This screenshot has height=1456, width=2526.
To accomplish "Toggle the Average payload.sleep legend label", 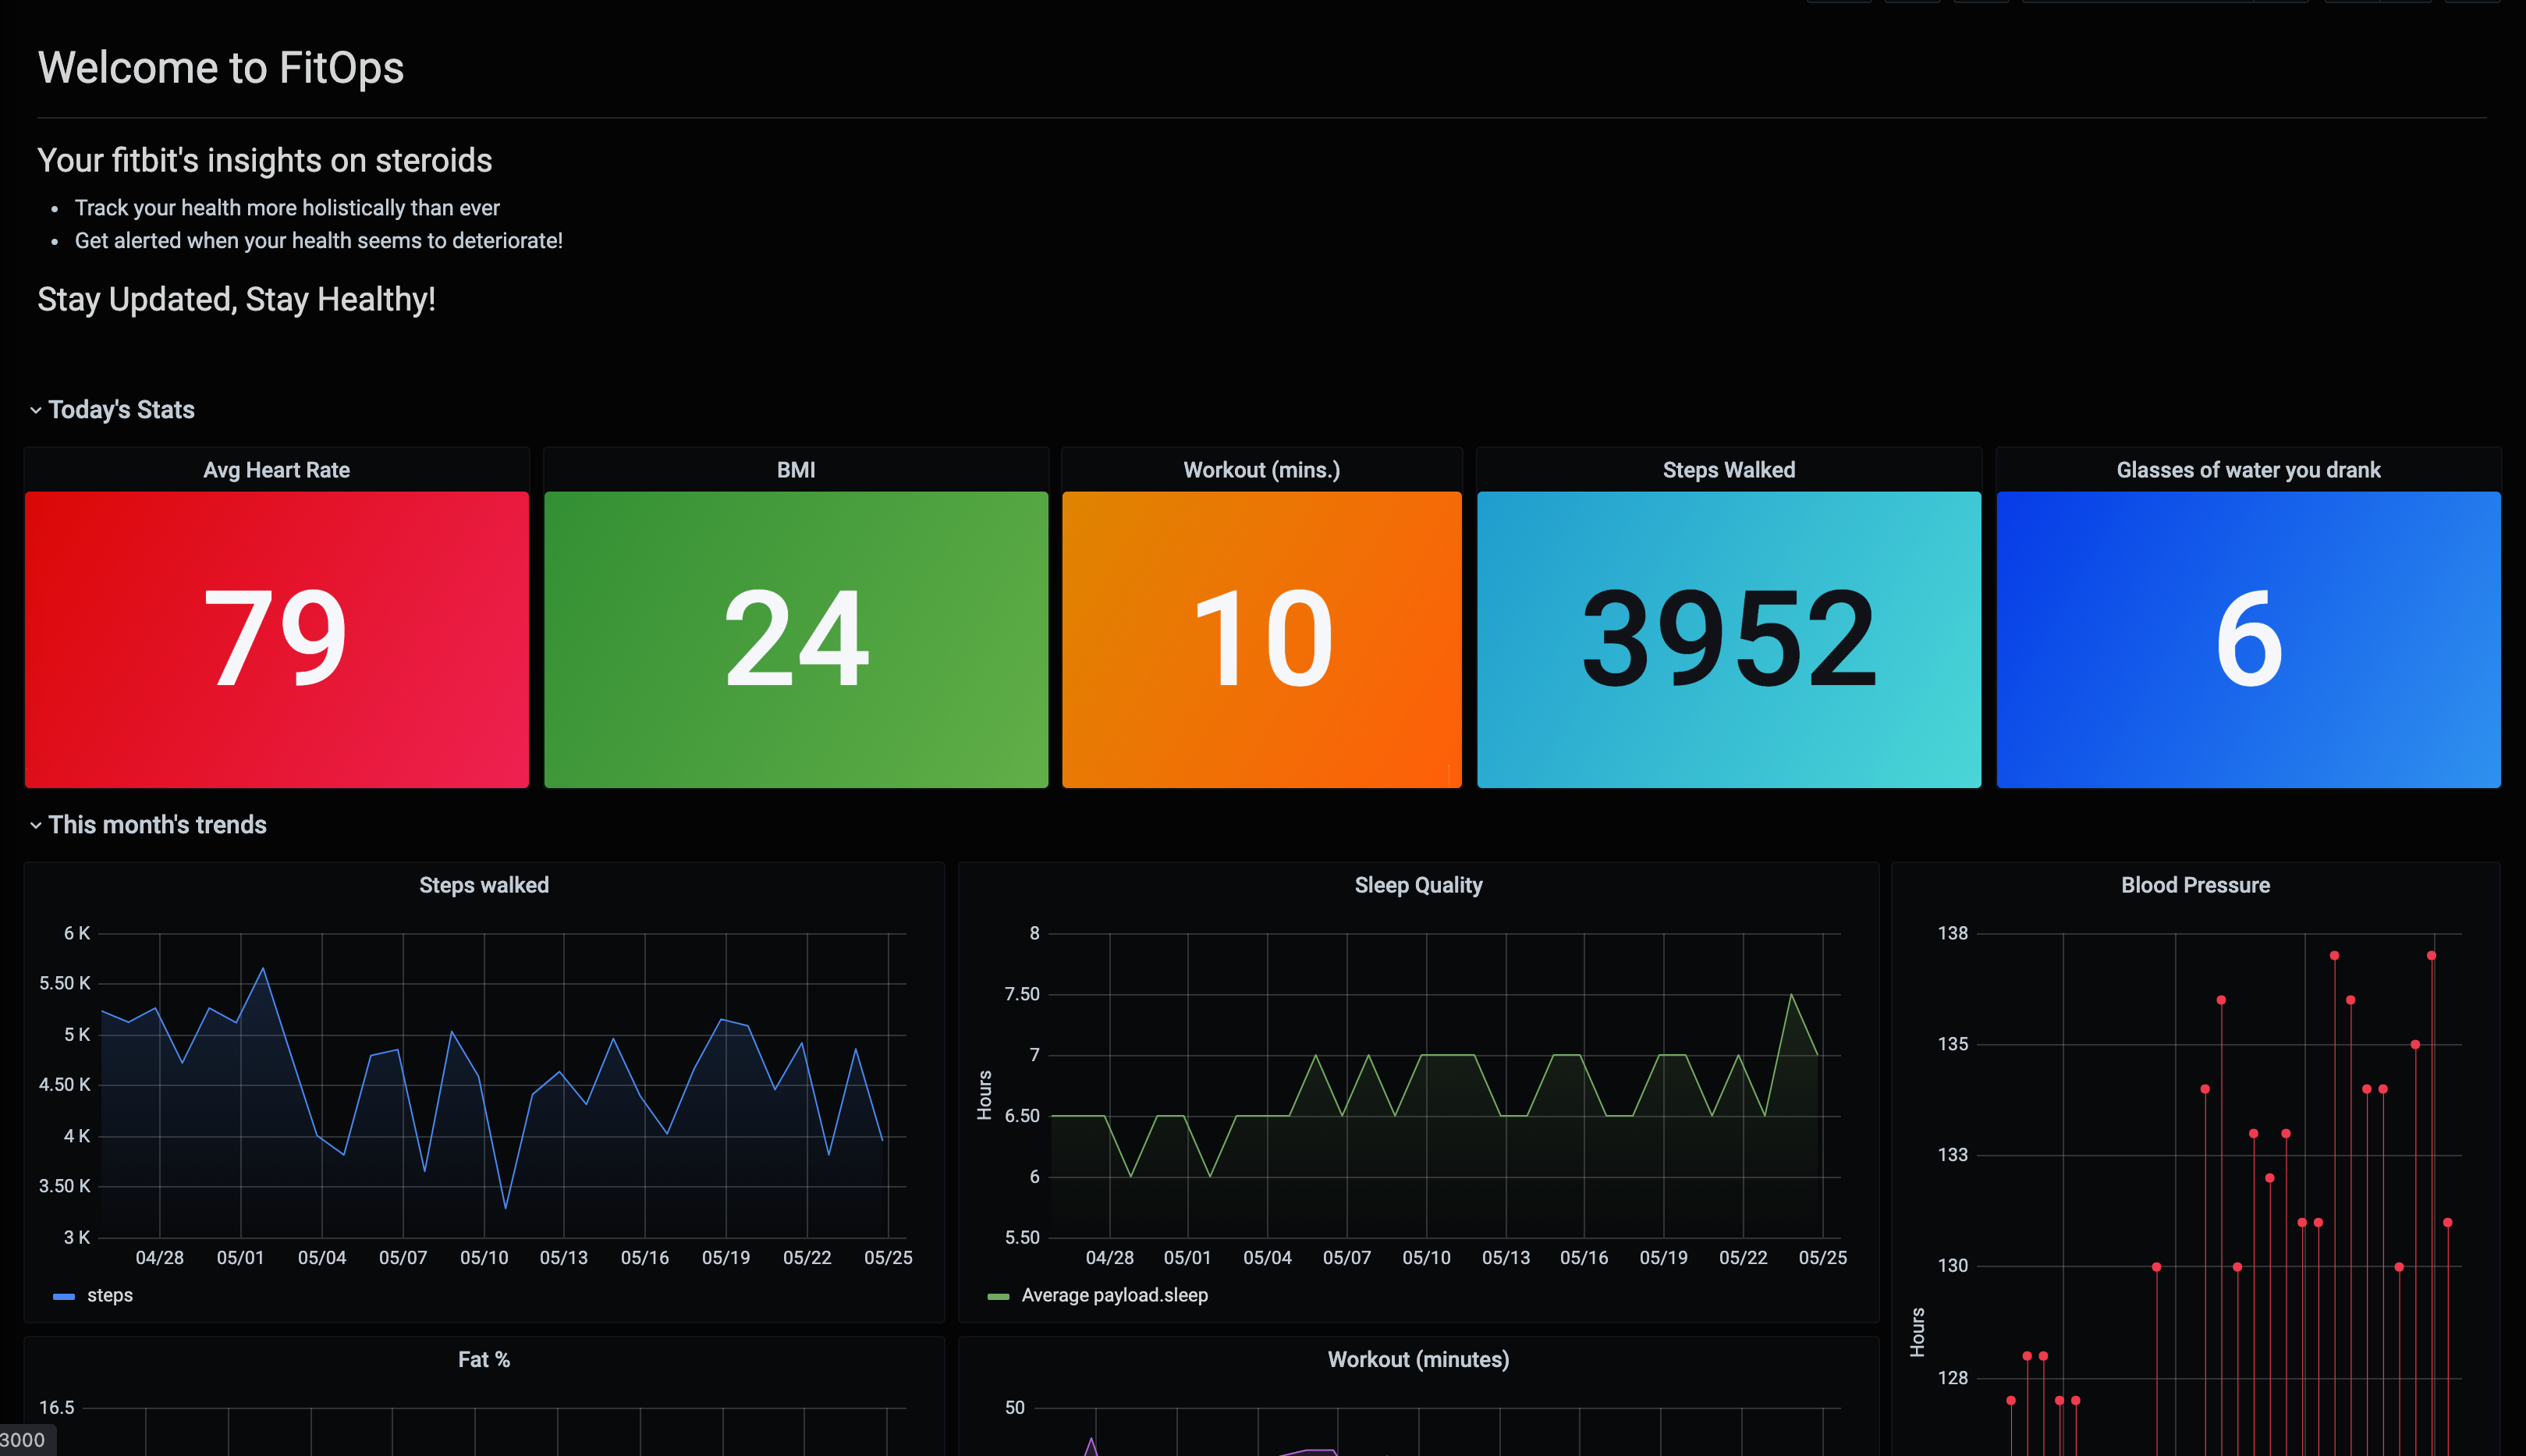I will coord(1115,1295).
